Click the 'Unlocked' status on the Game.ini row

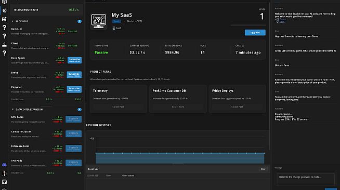point(72,31)
